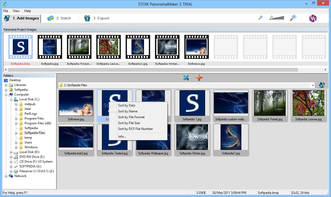The width and height of the screenshot is (331, 197).
Task: Expand the Softpedia user folder node
Action: click(x=6, y=90)
